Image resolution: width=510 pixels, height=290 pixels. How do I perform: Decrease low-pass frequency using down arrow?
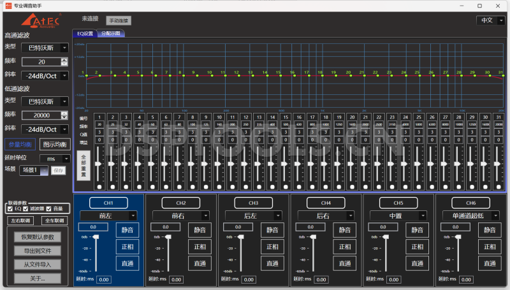pyautogui.click(x=64, y=118)
